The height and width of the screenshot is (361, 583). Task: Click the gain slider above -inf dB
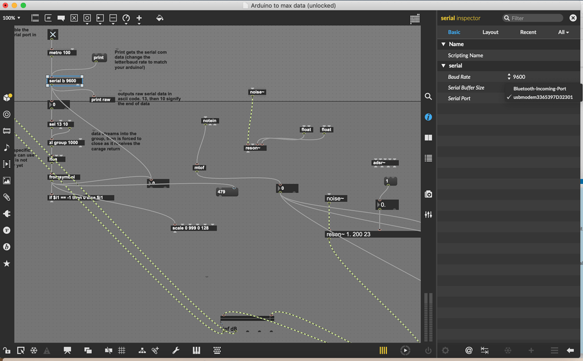pos(247,318)
